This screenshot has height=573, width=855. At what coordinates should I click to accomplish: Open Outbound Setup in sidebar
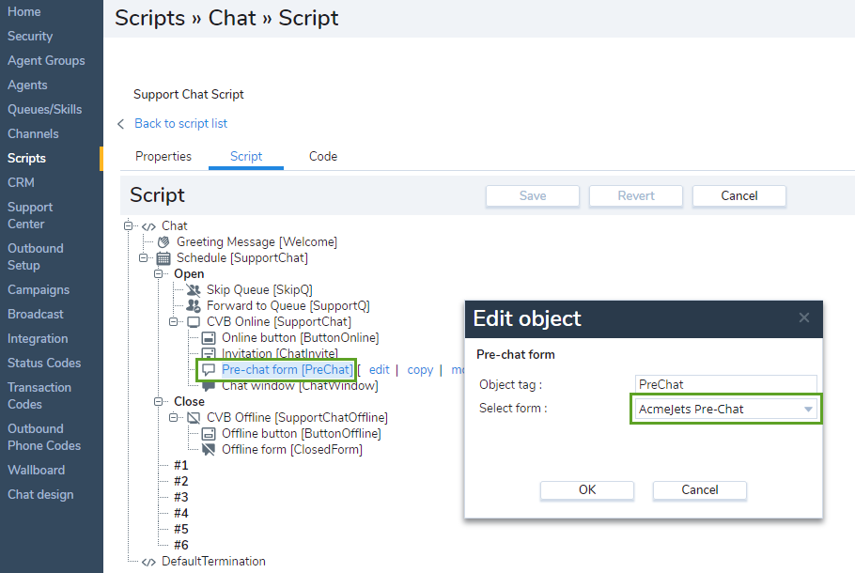[x=36, y=256]
